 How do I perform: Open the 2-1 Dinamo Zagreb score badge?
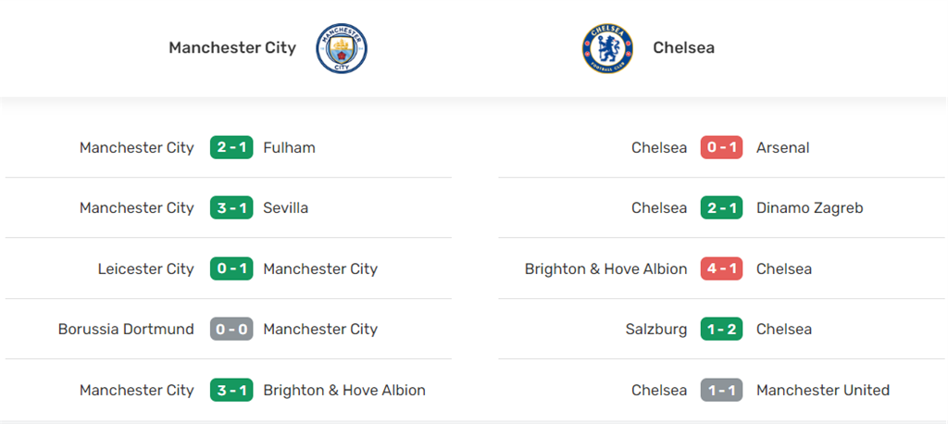point(721,208)
